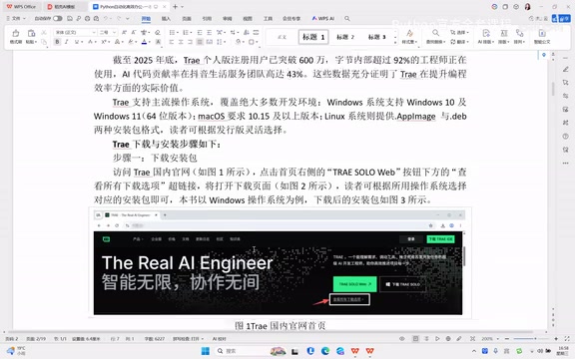Open the 文件 file menu
Image resolution: width=575 pixels, height=359 pixels.
point(16,18)
